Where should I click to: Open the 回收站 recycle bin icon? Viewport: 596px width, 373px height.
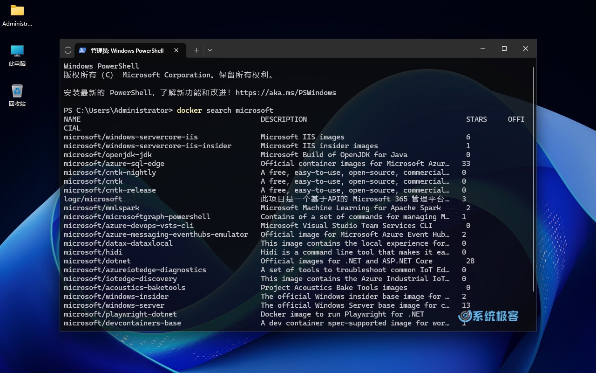(x=17, y=96)
